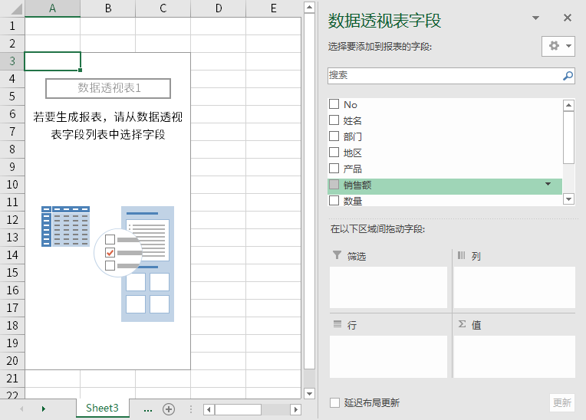Open the 销售额 field dropdown arrow
This screenshot has height=420, width=586.
[x=548, y=185]
